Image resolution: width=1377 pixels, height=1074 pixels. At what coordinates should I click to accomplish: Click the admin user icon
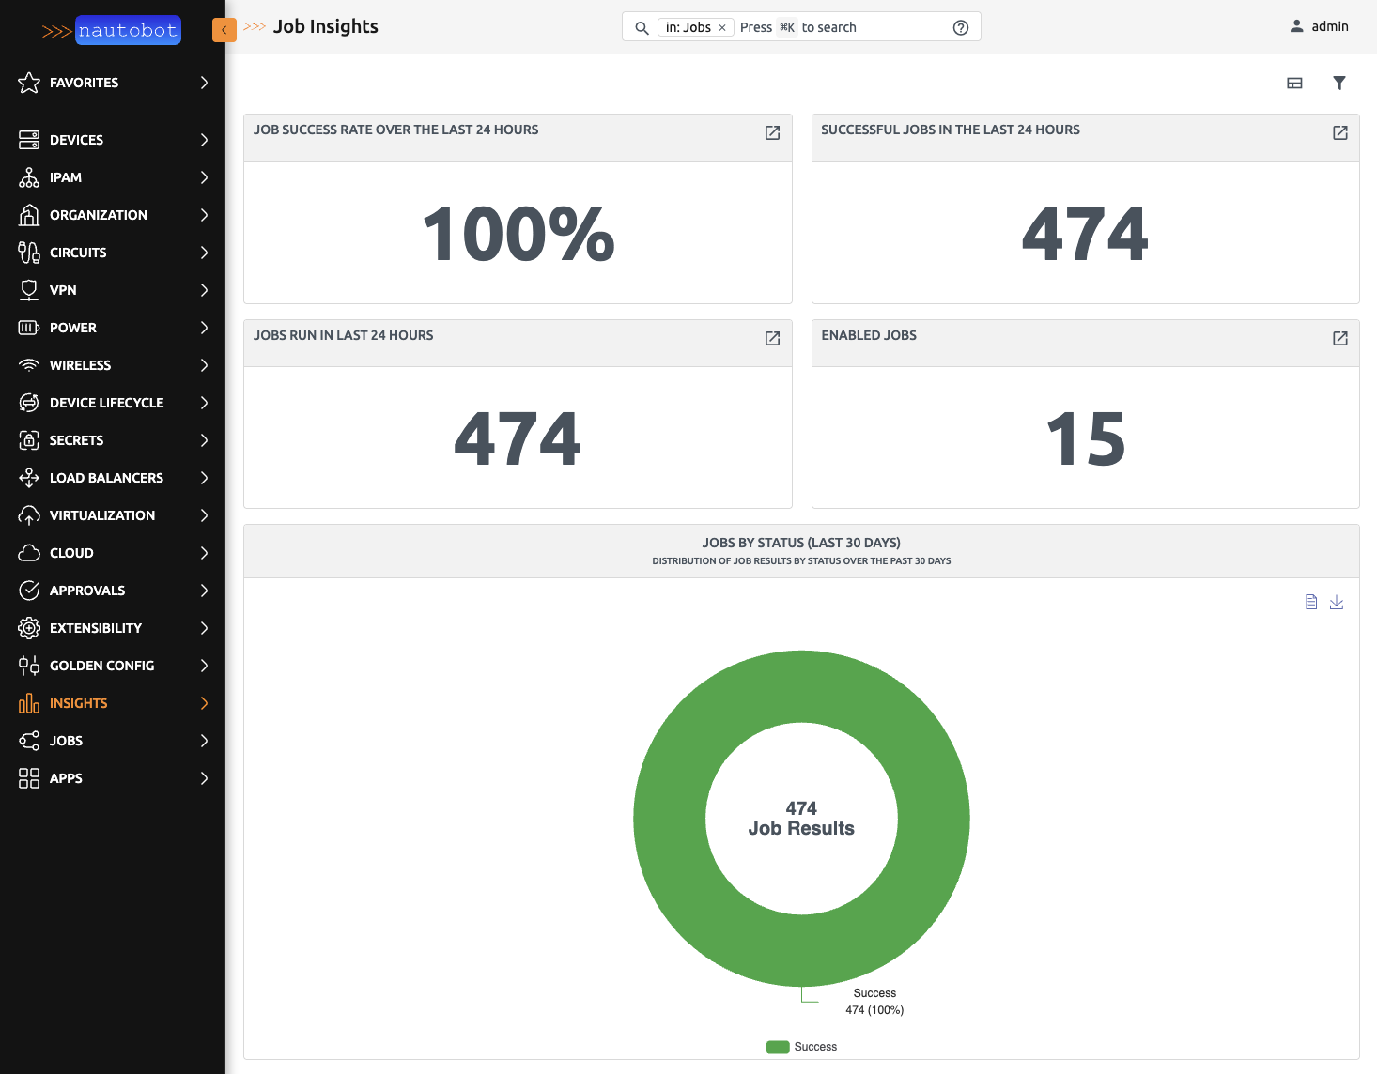pos(1297,26)
